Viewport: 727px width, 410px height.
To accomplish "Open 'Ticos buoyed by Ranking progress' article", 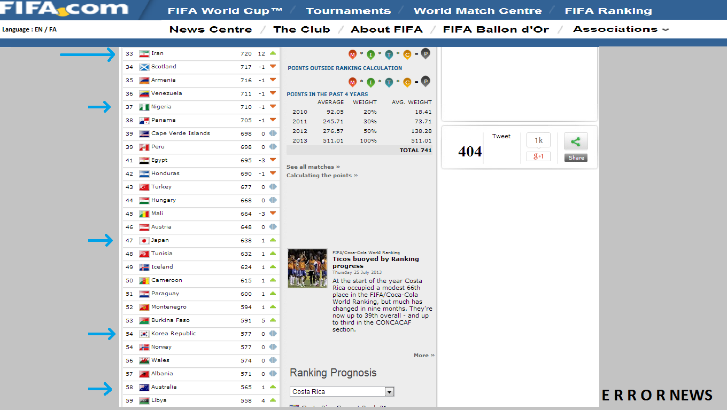I will [x=376, y=263].
